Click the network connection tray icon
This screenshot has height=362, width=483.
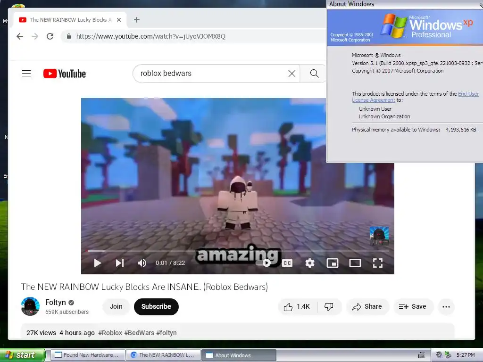click(448, 354)
